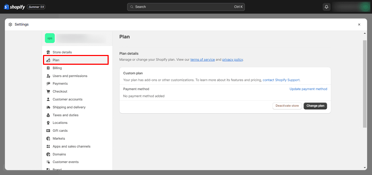
Task: Open Users and permissions settings
Action: (70, 76)
